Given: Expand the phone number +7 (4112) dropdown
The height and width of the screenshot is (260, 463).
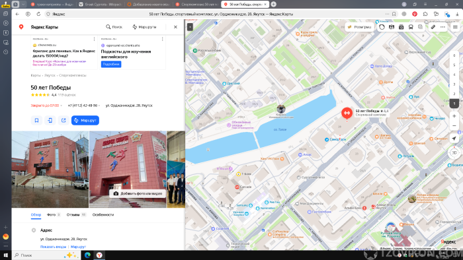Looking at the screenshot, I should pyautogui.click(x=84, y=106).
